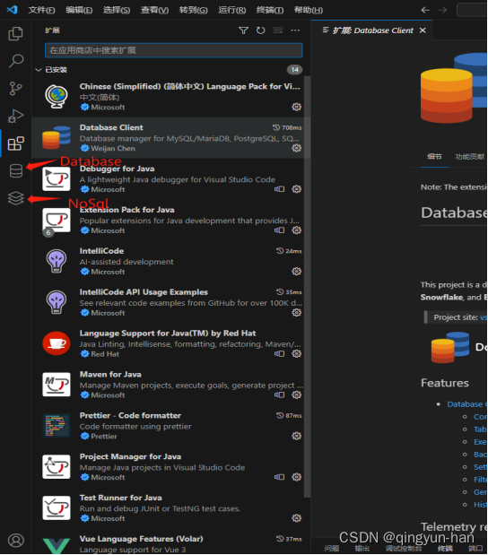The image size is (488, 555).
Task: Switch to the 功能贡献 tab
Action: 469,156
